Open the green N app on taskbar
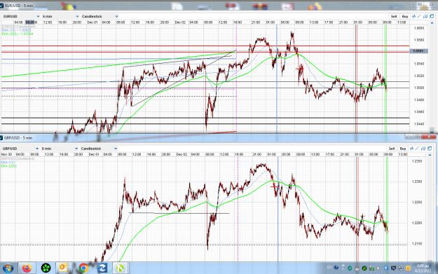The image size is (438, 274). pyautogui.click(x=121, y=268)
